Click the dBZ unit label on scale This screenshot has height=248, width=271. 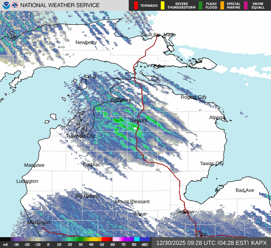click(145, 244)
